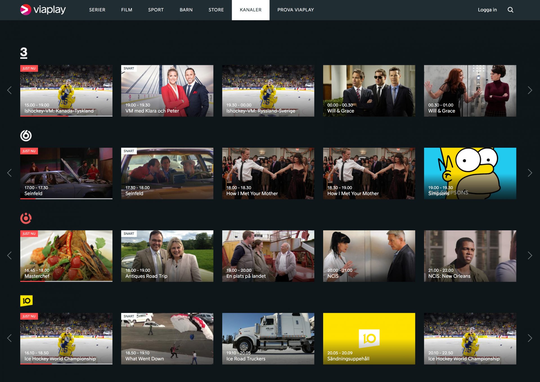Click JUST NU badge on Kanada-Tyskland
The height and width of the screenshot is (382, 540).
(29, 68)
